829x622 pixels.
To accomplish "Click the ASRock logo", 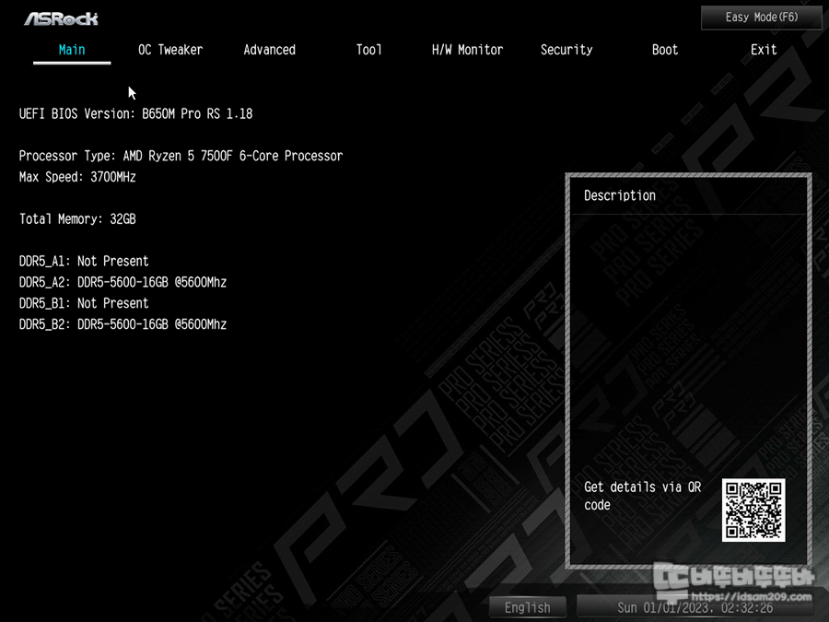I will [62, 19].
